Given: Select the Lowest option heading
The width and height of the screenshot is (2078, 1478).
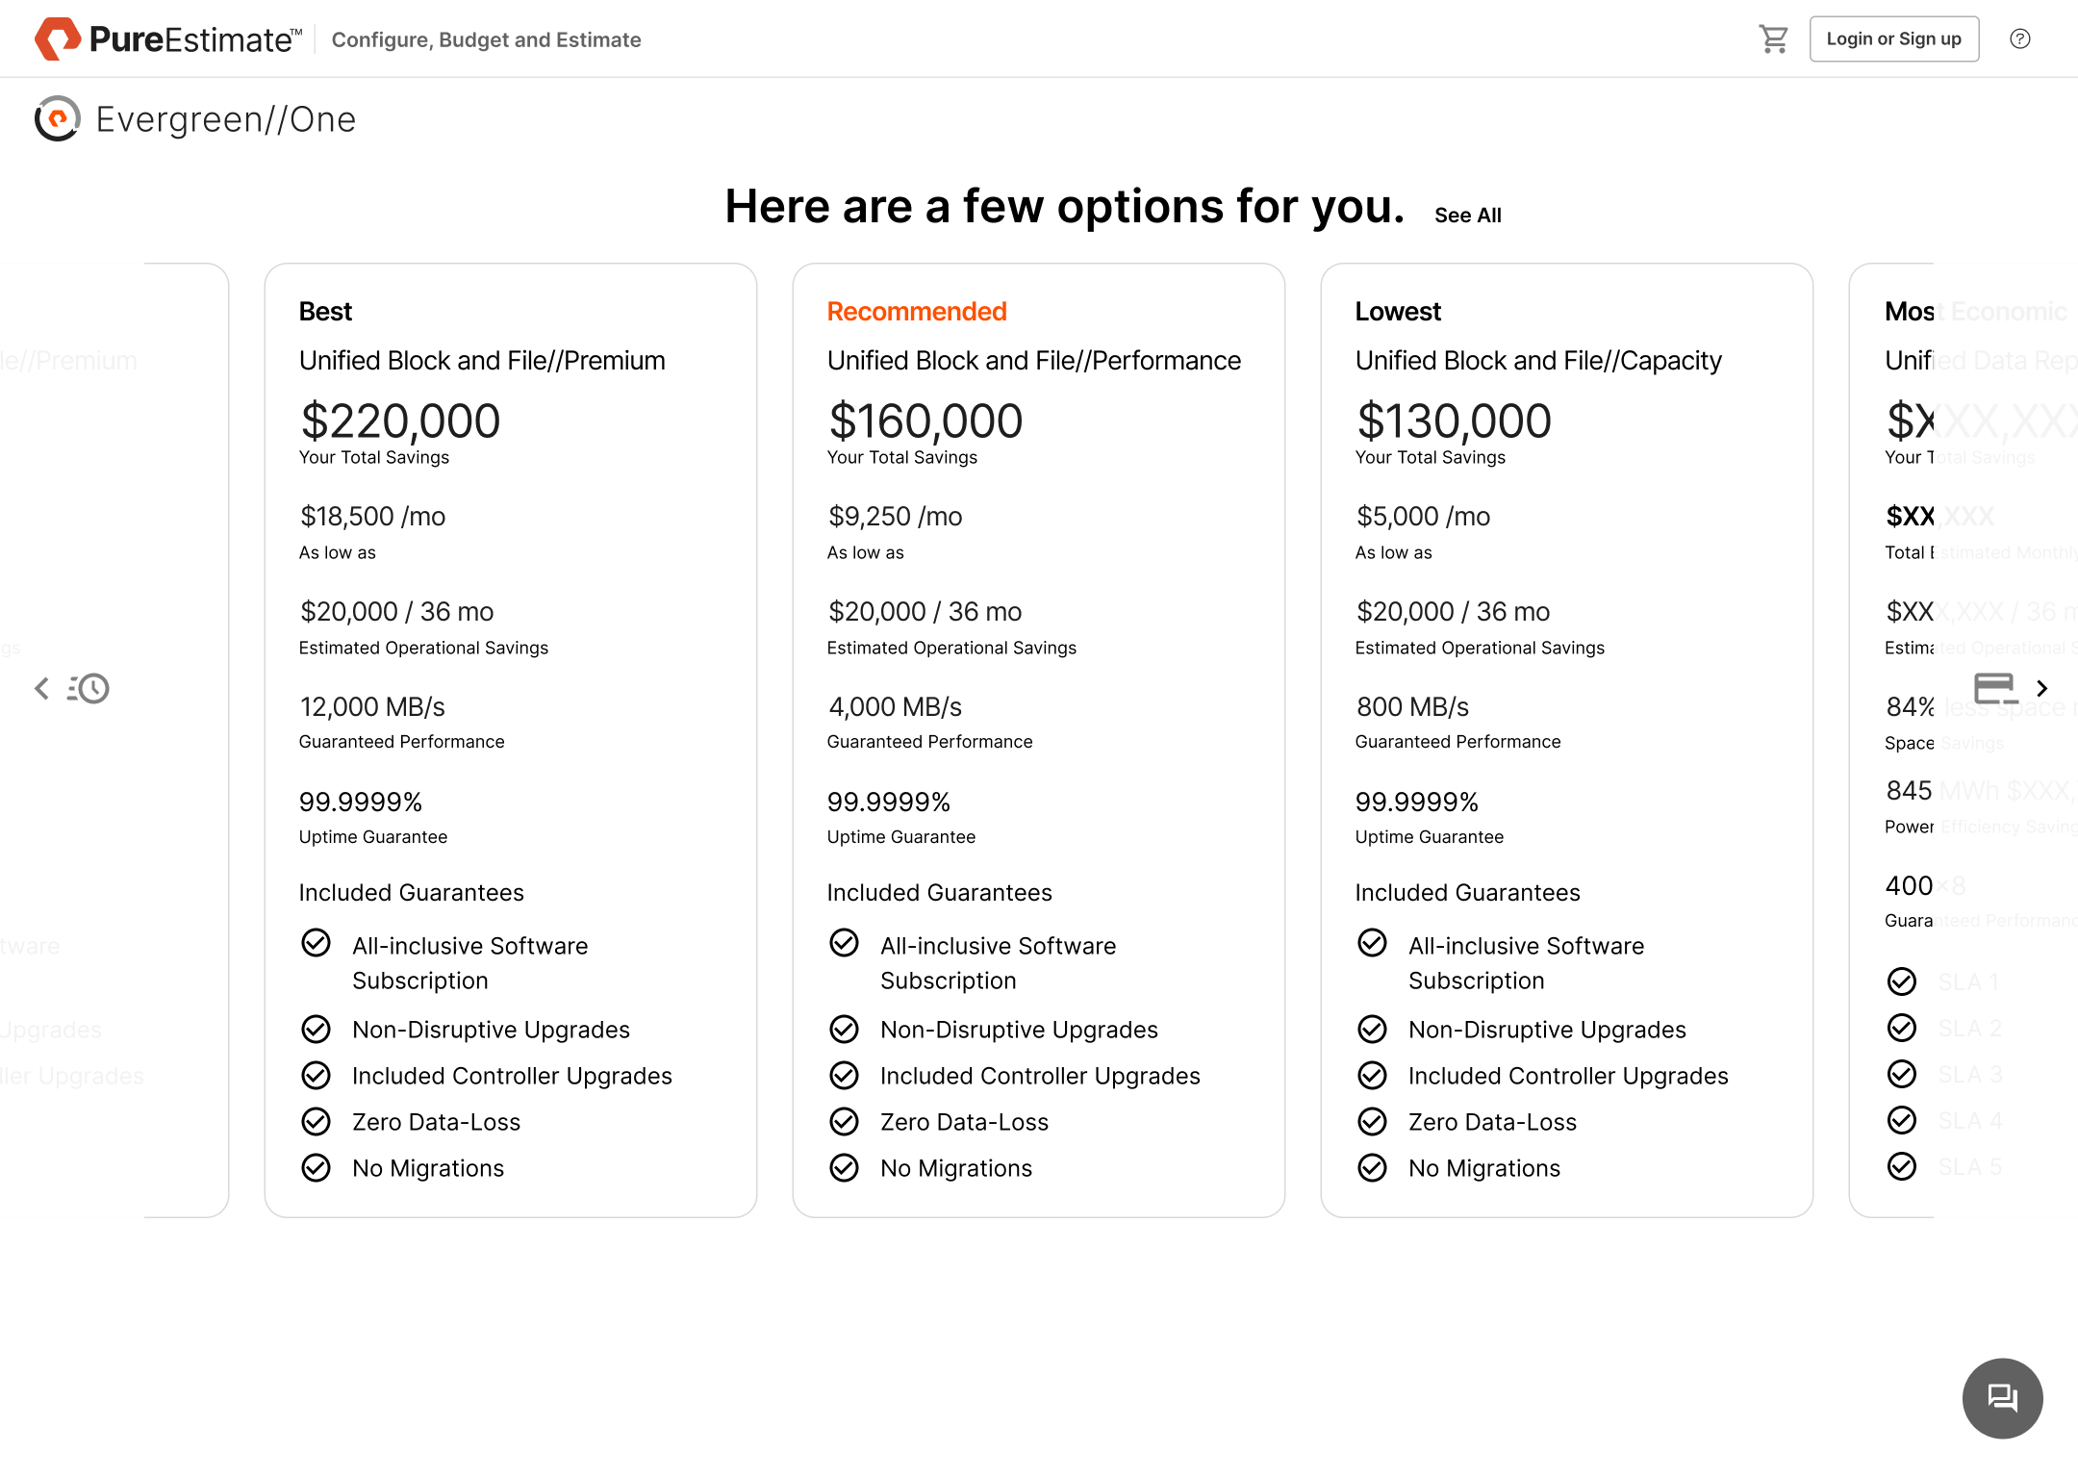Looking at the screenshot, I should coord(1397,312).
